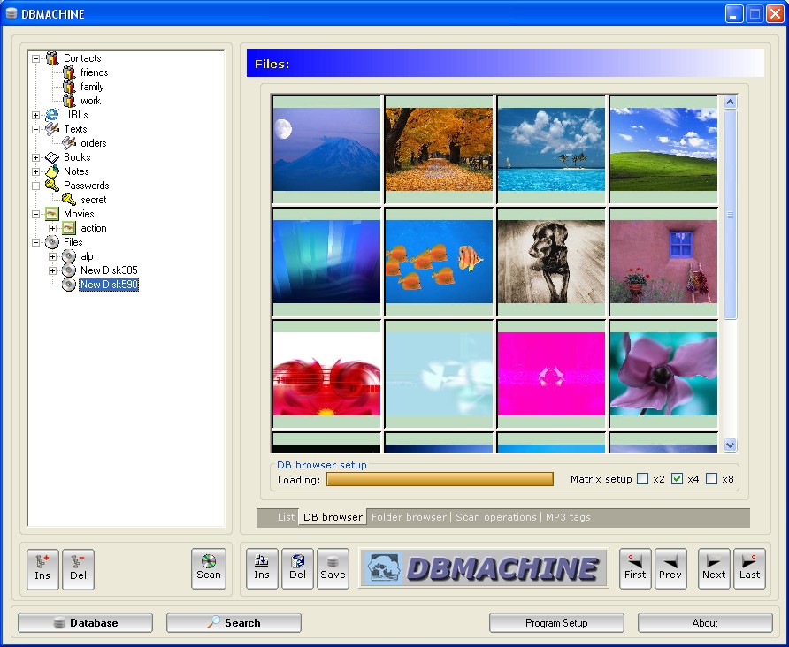Image resolution: width=789 pixels, height=647 pixels.
Task: Select the New Disk590 tree label
Action: coord(109,285)
